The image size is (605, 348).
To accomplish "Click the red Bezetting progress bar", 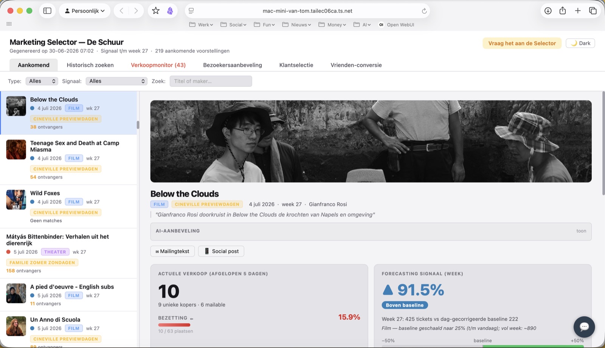I will (174, 325).
